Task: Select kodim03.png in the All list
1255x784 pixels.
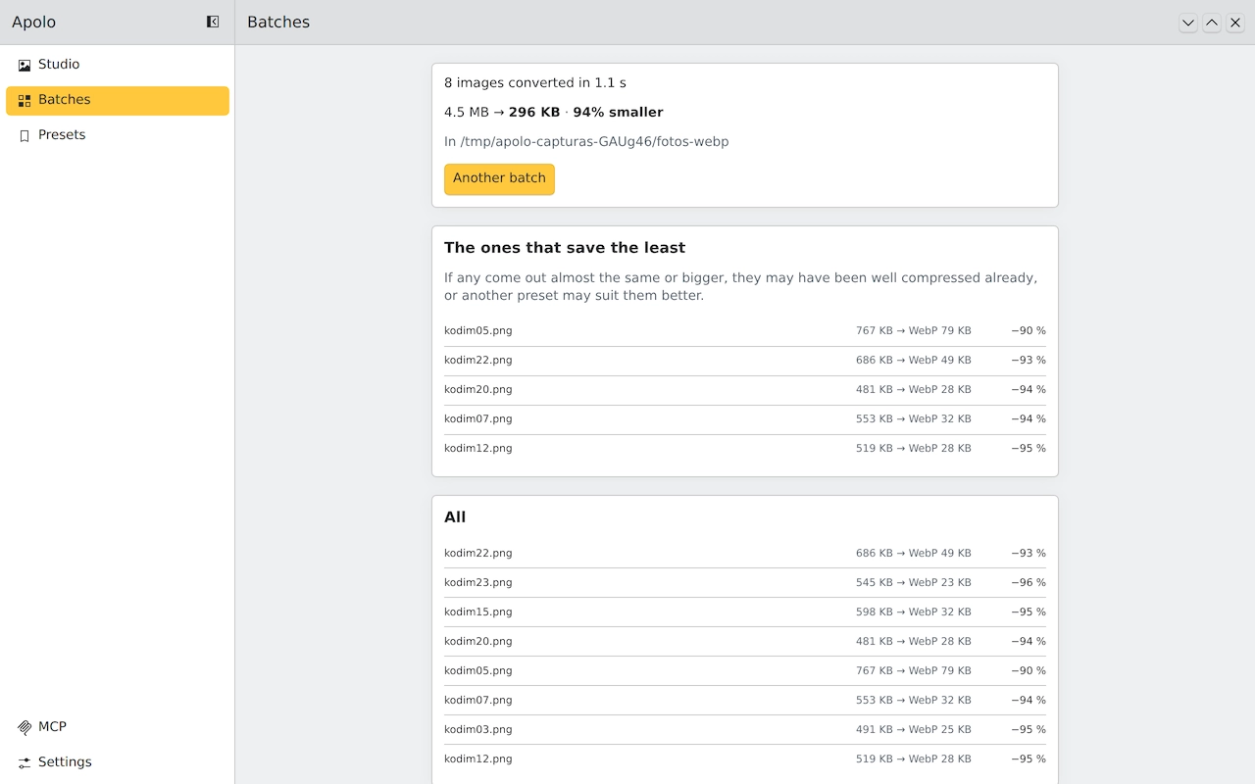Action: click(x=745, y=730)
